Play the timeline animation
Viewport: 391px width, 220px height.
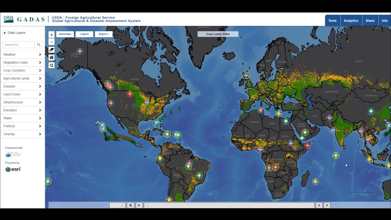tap(139, 205)
